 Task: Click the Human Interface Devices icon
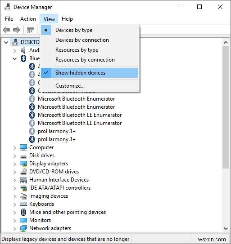pos(23,180)
